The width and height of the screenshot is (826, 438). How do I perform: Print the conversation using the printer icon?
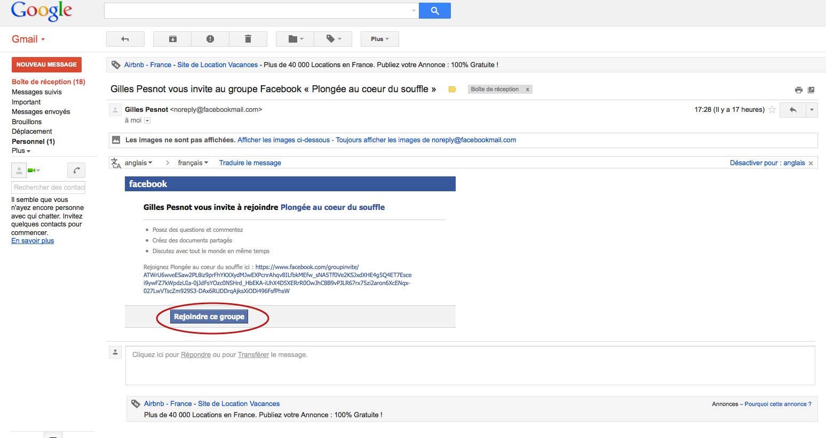click(x=798, y=90)
